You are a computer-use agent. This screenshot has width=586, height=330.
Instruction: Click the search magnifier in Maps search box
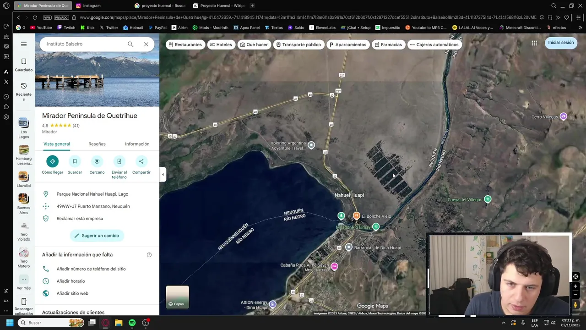(130, 44)
